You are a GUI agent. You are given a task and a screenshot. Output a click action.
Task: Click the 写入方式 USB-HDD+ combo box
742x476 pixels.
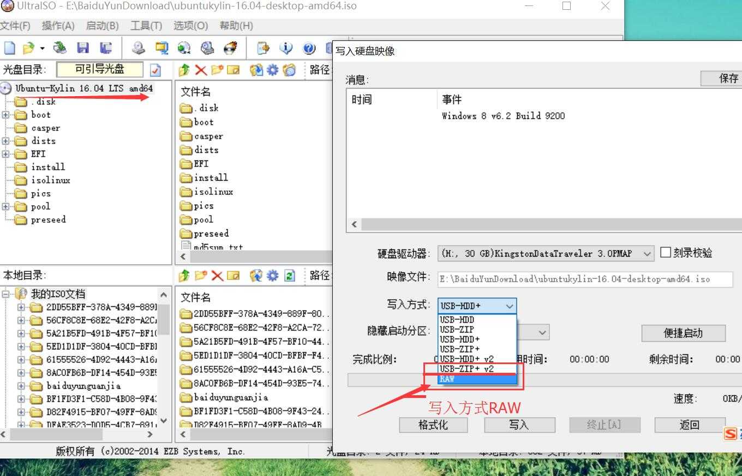[x=477, y=306]
